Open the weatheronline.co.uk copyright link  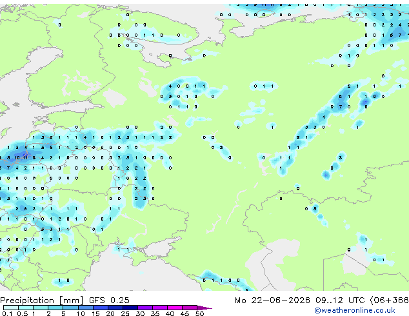point(355,310)
